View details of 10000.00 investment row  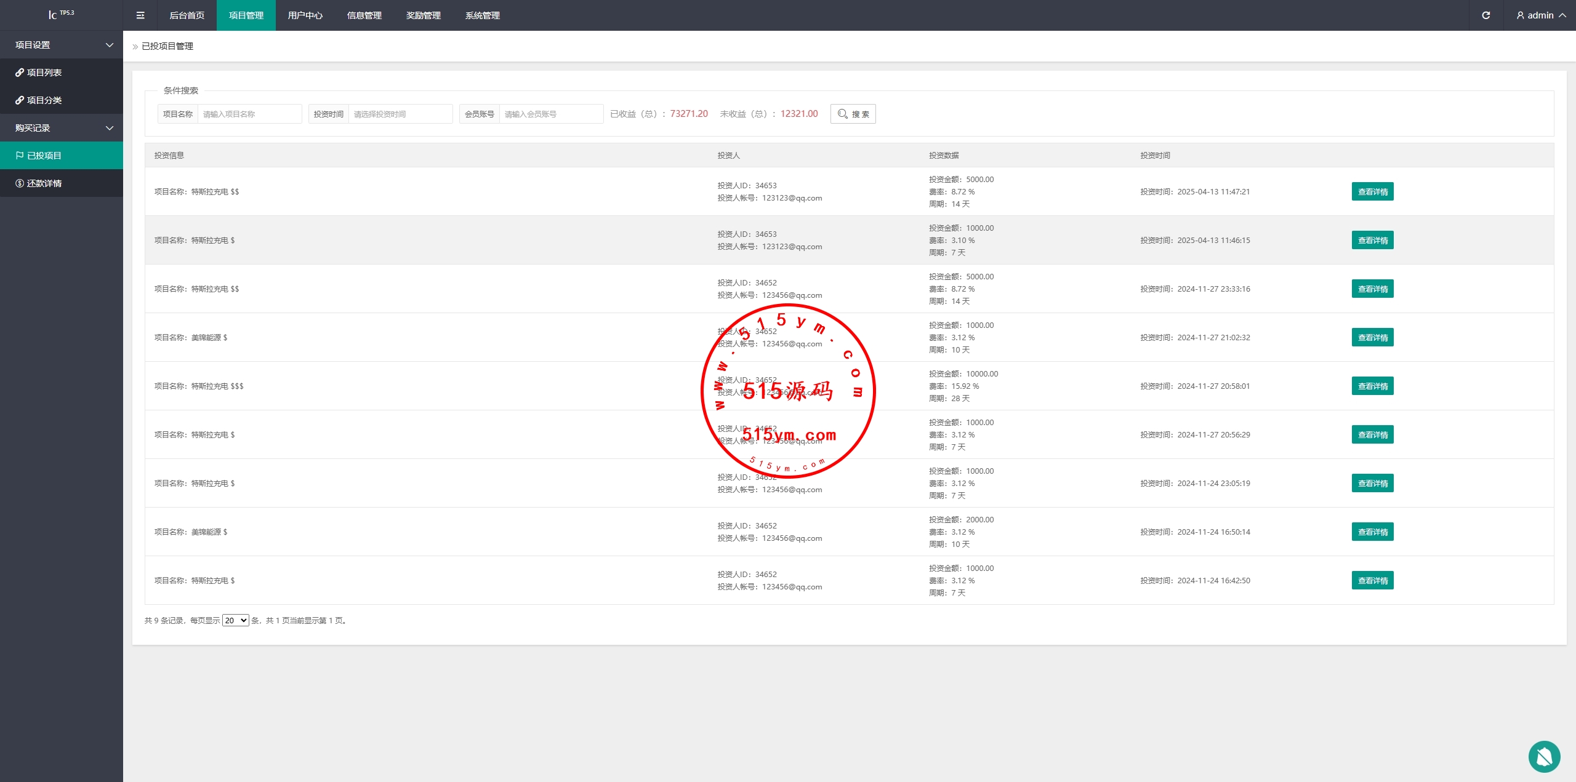pyautogui.click(x=1372, y=386)
